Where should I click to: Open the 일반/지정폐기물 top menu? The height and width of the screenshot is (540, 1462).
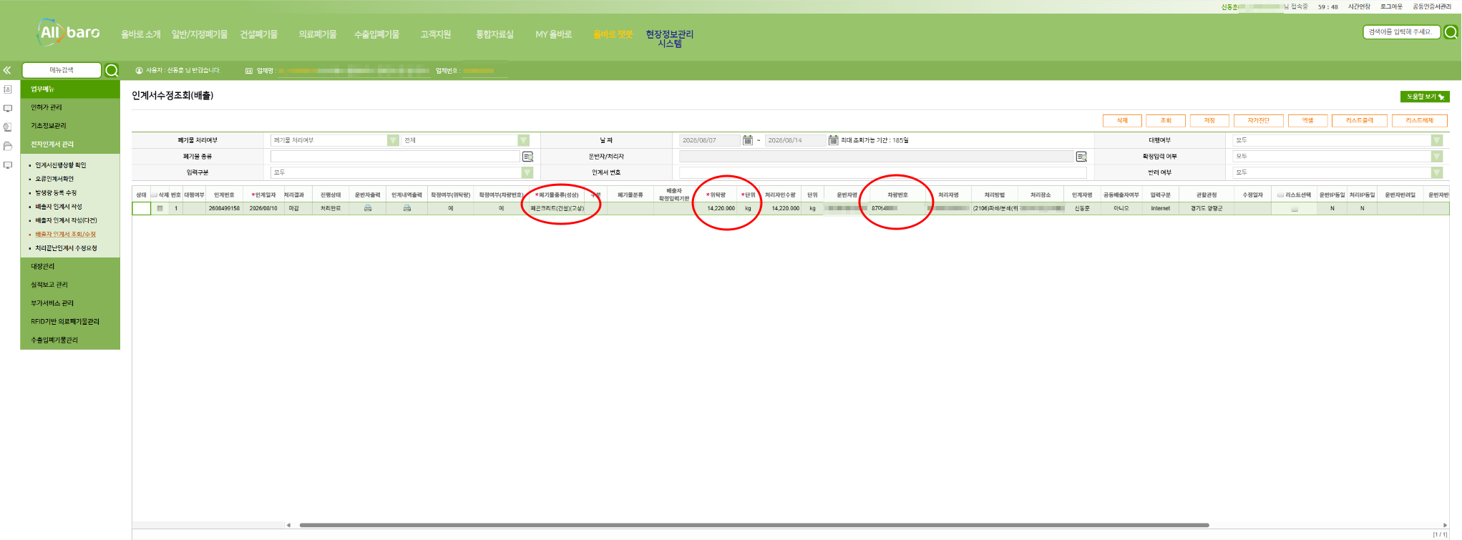click(x=200, y=34)
